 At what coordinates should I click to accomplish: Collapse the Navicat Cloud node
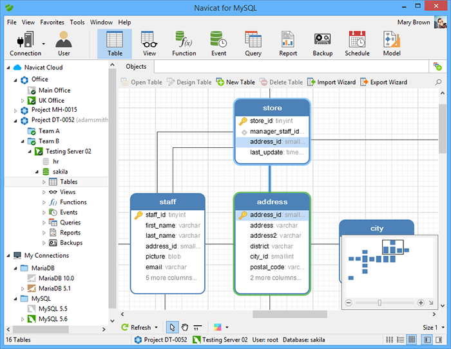click(x=8, y=67)
